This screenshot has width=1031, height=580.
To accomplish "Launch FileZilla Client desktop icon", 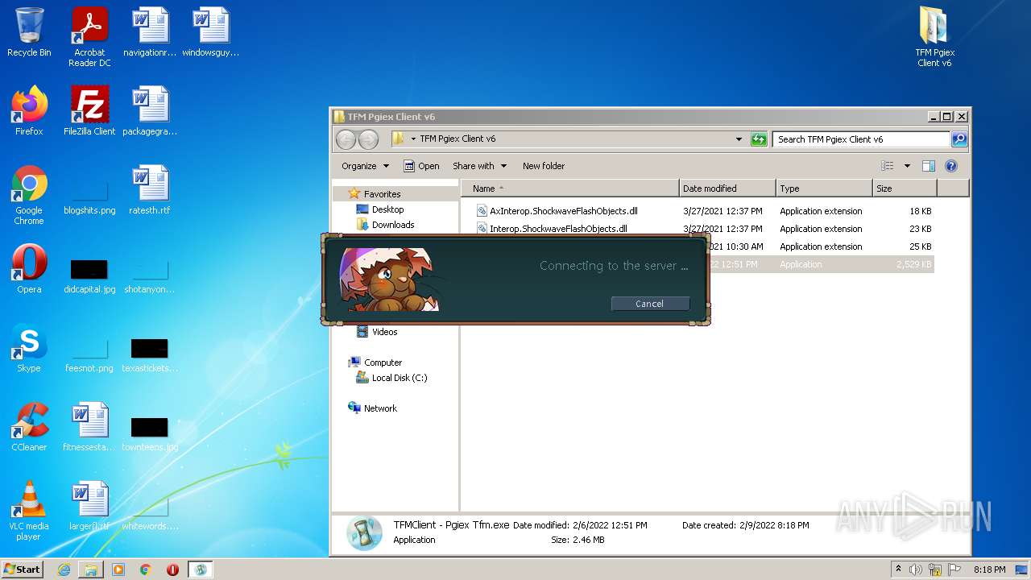I will (x=89, y=111).
